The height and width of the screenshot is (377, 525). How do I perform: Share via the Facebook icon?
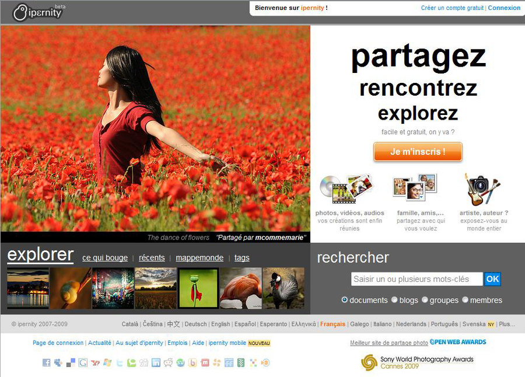point(47,362)
